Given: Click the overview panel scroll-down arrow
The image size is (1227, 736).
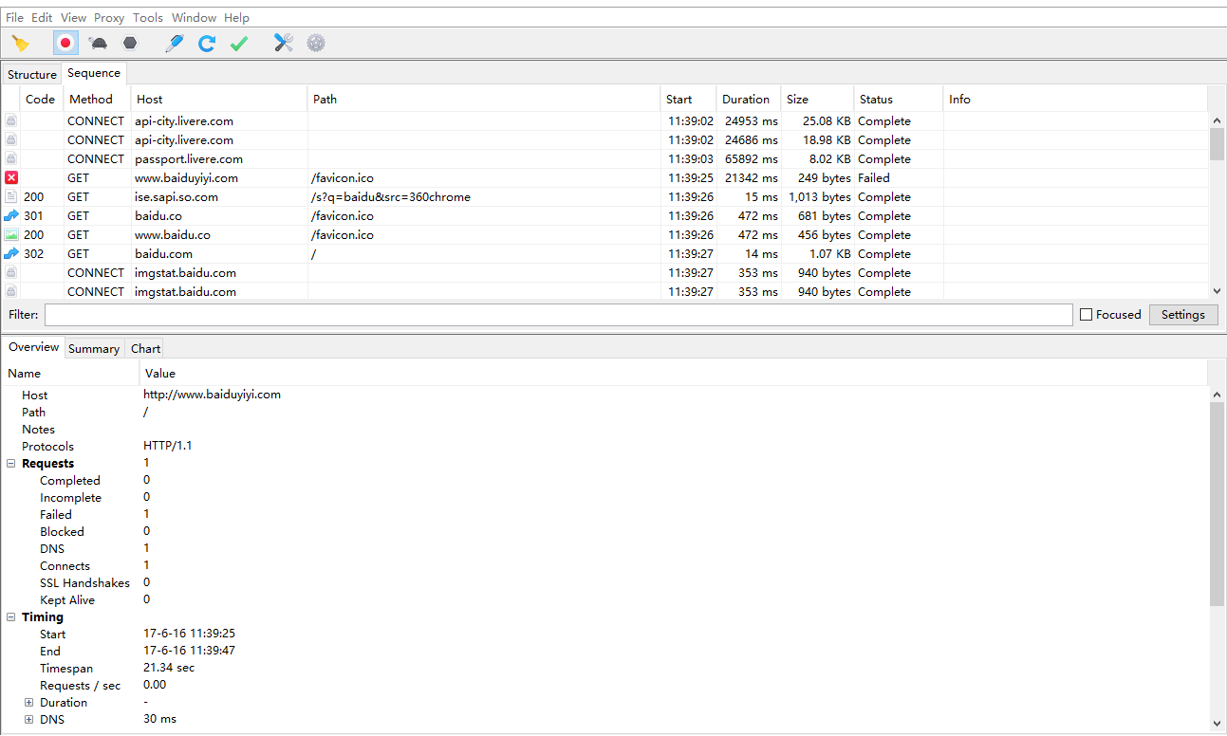Looking at the screenshot, I should coord(1217,723).
